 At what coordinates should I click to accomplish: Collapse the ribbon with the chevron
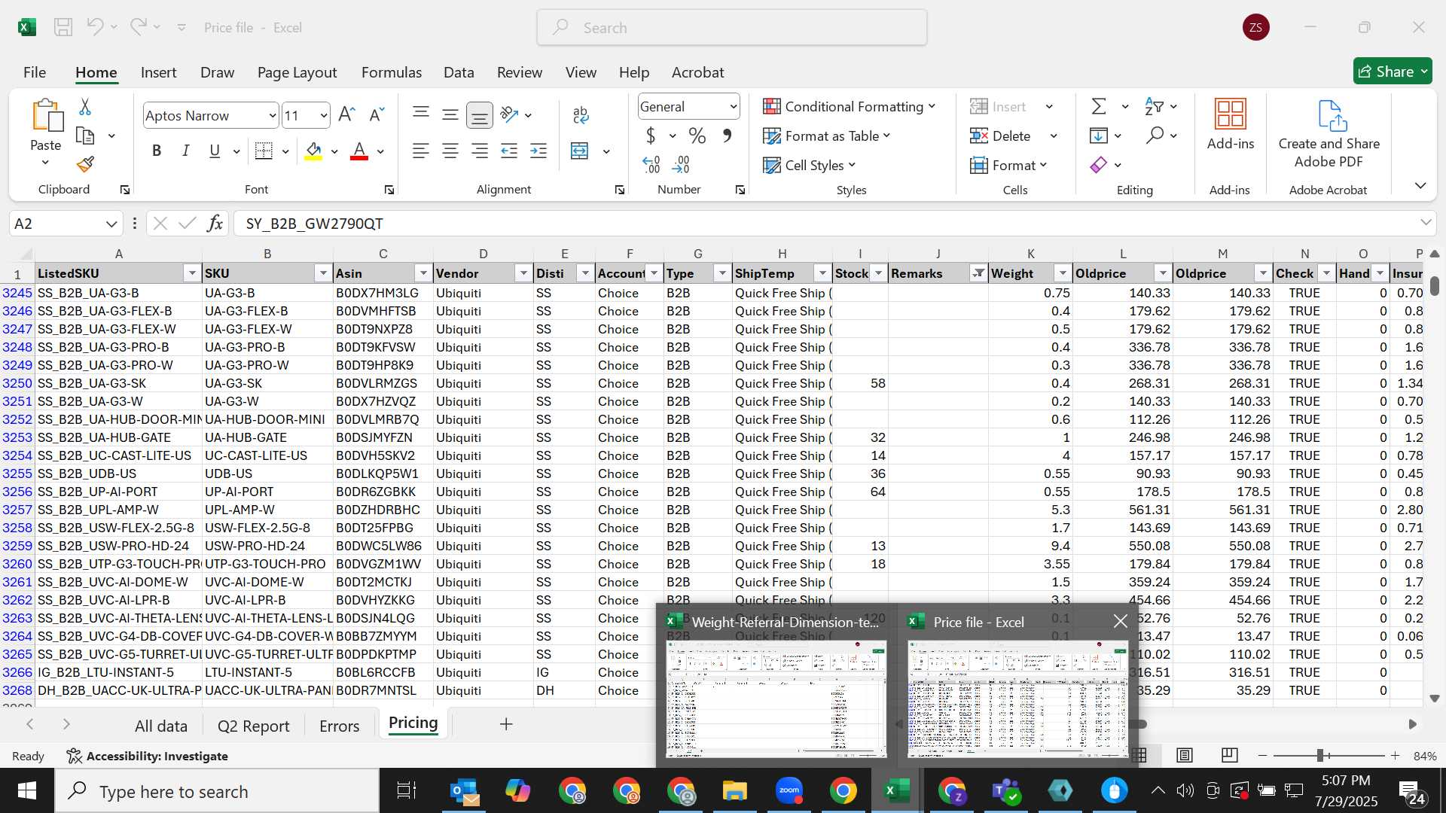pyautogui.click(x=1420, y=185)
